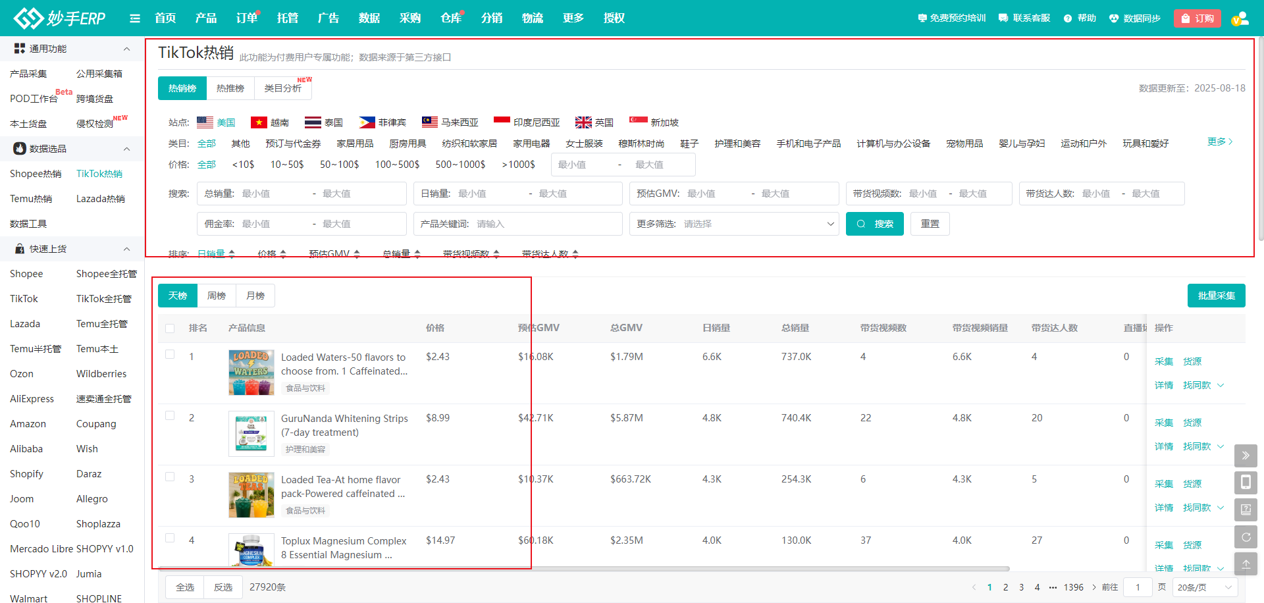
Task: Click the 全选 button
Action: 185,587
